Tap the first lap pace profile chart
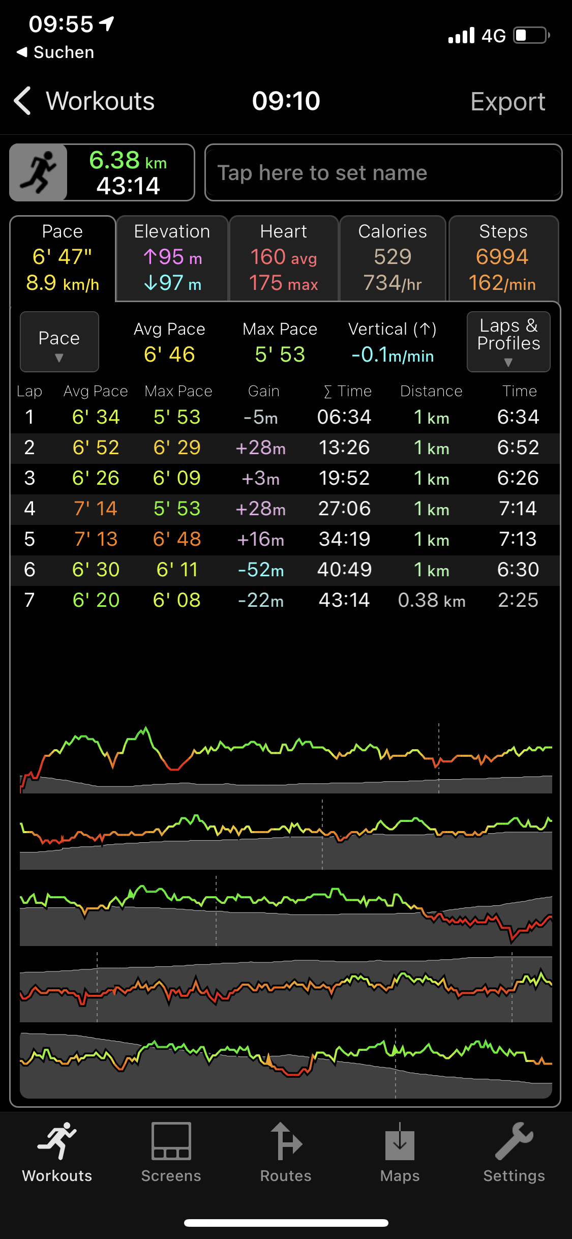Image resolution: width=572 pixels, height=1239 pixels. [286, 758]
